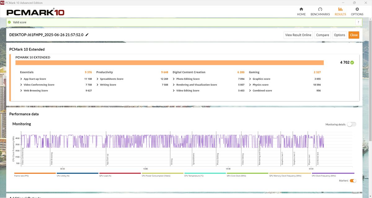Select GPU Core Clock legend entry

[247, 174]
